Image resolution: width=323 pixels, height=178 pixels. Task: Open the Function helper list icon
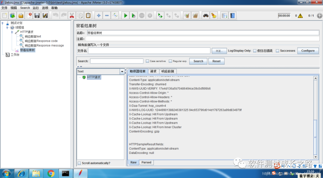pos(224,16)
